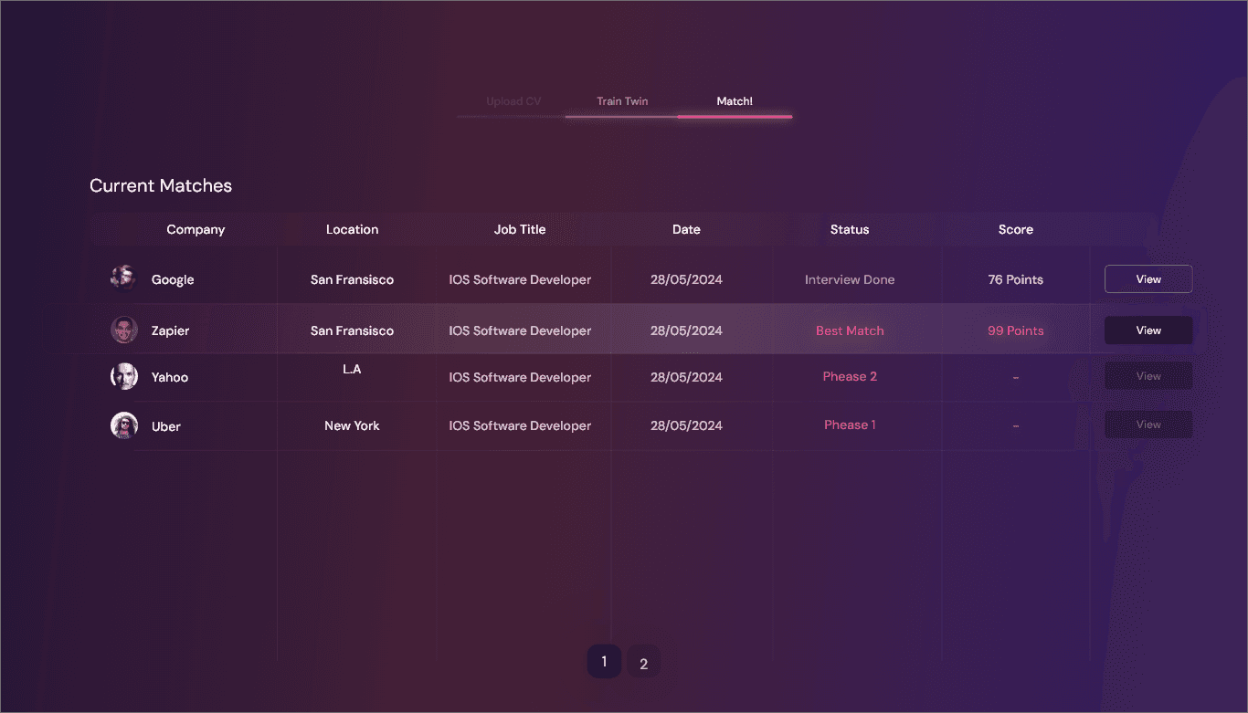The height and width of the screenshot is (713, 1248).
Task: Click the Score column header
Action: [x=1016, y=229]
